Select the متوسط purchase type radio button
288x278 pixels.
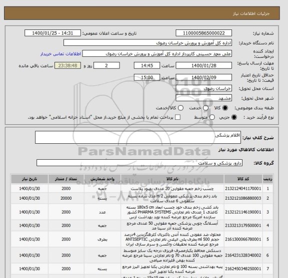[x=212, y=117]
